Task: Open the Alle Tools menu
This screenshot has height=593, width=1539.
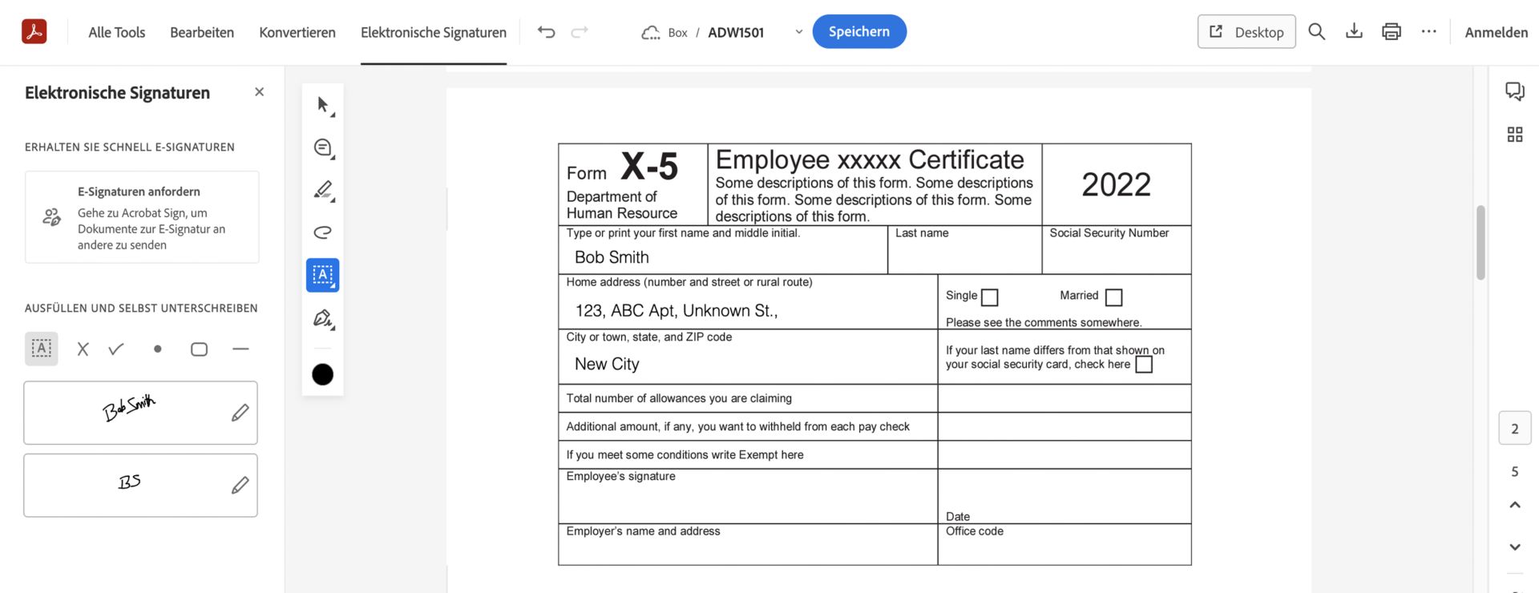Action: (x=117, y=32)
